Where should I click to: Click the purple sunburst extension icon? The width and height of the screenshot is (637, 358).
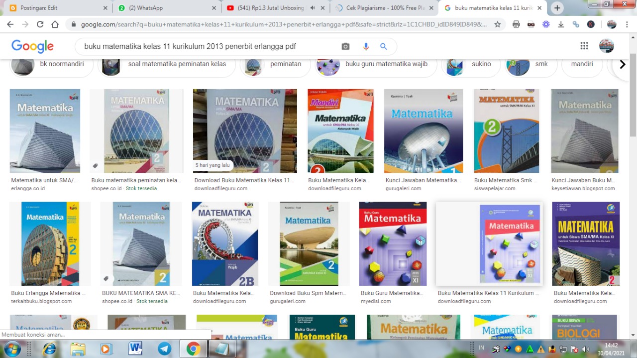(x=546, y=24)
